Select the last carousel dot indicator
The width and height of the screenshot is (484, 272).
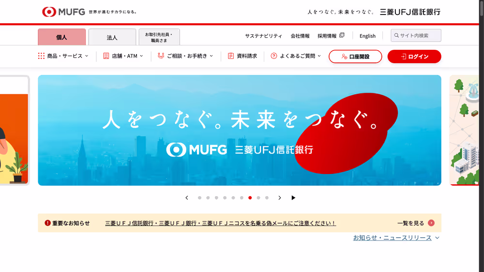[267, 198]
